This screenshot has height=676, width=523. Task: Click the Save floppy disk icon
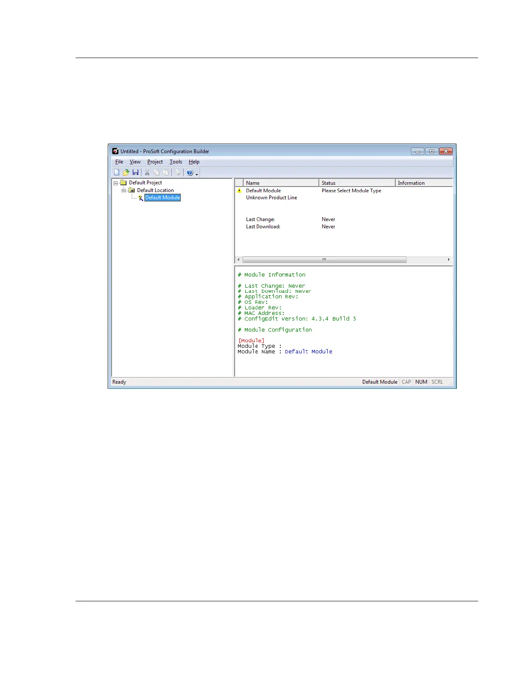(135, 172)
